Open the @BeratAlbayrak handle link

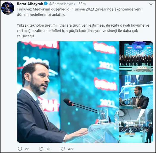62,4
